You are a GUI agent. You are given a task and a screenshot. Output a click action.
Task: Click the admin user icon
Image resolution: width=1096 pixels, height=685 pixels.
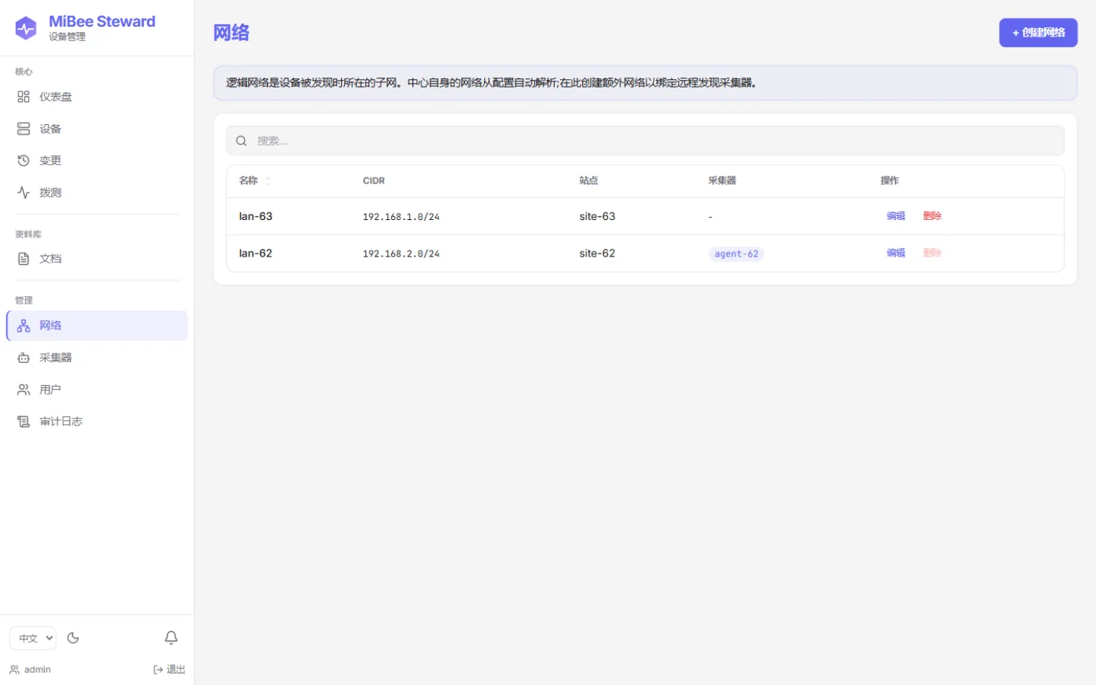[14, 670]
